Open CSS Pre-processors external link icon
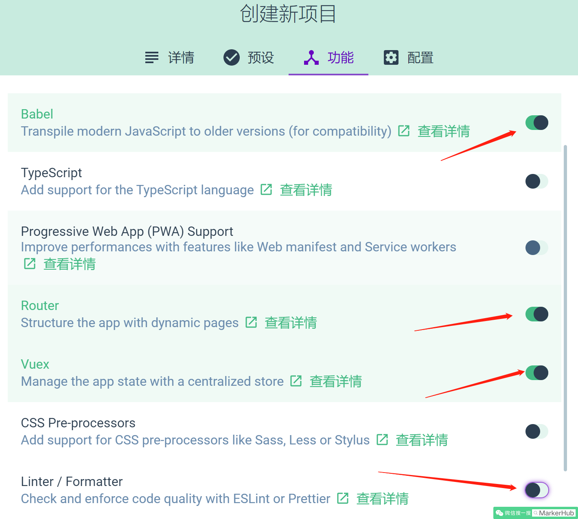 [x=382, y=440]
